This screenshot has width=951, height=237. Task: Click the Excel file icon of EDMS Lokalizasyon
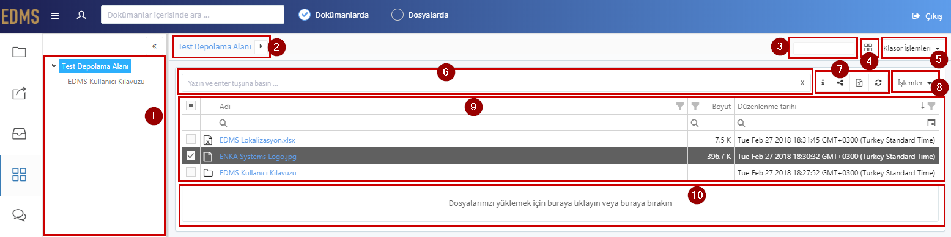tap(208, 140)
